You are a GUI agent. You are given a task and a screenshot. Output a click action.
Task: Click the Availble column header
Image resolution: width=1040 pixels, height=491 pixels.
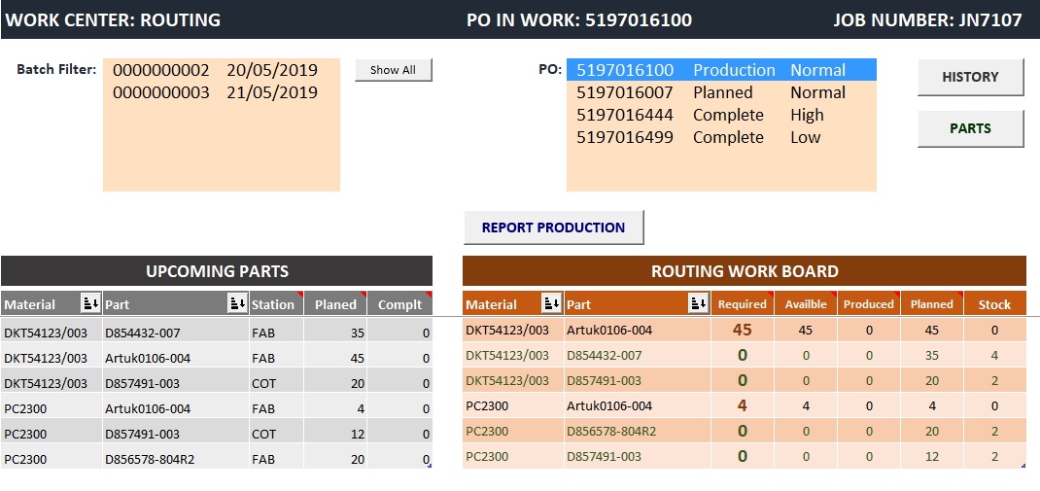coord(806,304)
